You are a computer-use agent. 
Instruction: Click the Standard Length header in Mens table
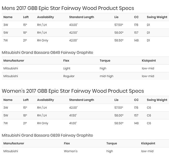pos(82,17)
